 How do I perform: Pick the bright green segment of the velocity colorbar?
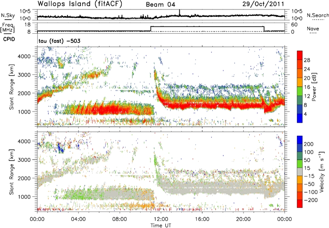point(300,164)
